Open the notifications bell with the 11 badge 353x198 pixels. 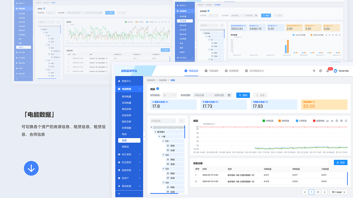[x=328, y=71]
